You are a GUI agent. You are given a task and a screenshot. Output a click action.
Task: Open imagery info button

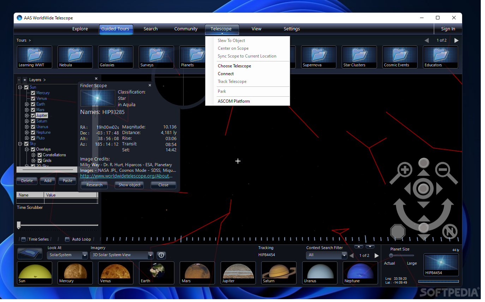pos(161,255)
